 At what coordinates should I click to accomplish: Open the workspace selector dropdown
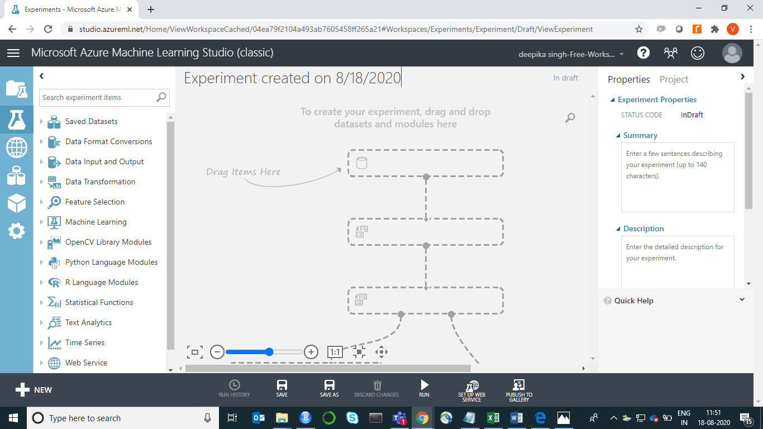click(x=571, y=54)
